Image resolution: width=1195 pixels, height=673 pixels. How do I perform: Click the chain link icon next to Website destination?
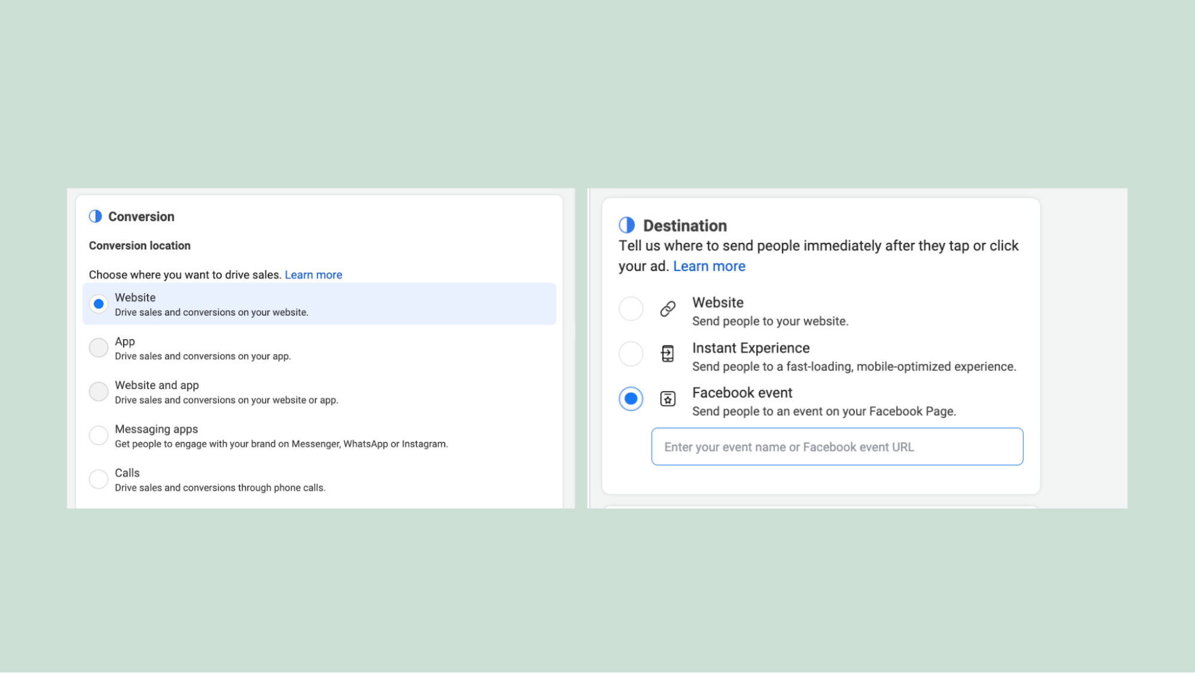tap(667, 309)
